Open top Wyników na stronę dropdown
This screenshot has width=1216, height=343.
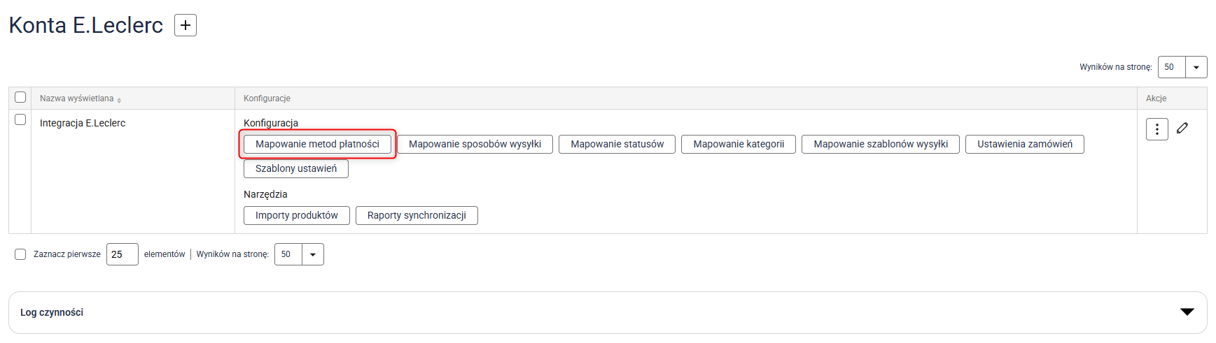tap(1196, 67)
